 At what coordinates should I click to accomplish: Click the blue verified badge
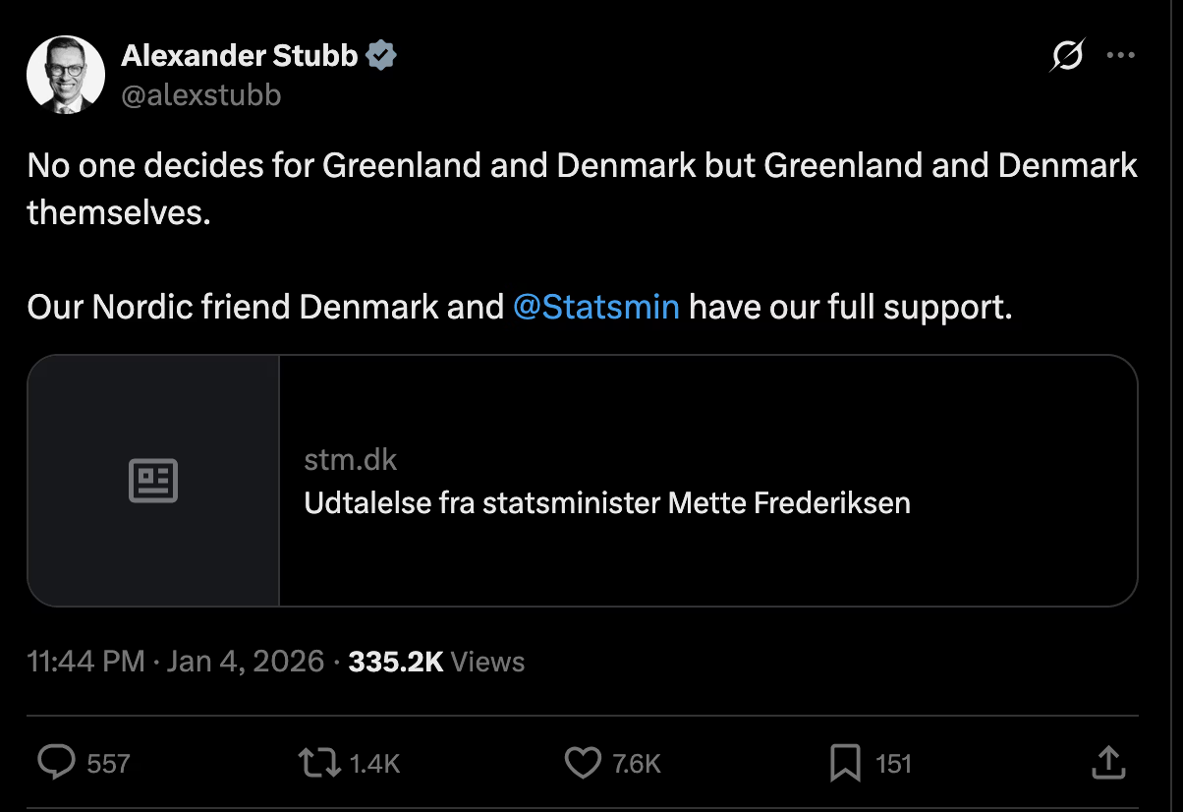[381, 56]
